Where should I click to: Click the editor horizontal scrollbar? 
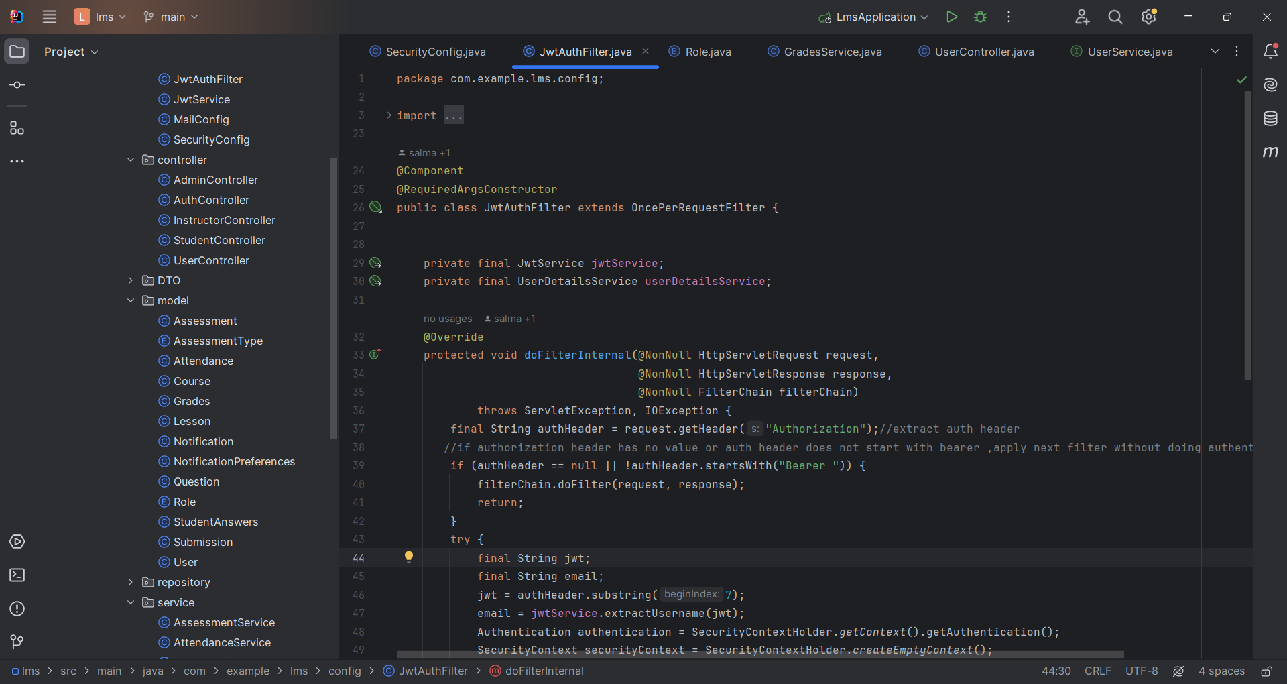760,654
